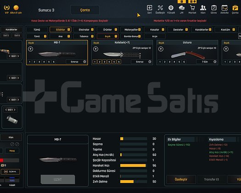
Task: Open the Klan icon in toolbar
Action: 203,8
